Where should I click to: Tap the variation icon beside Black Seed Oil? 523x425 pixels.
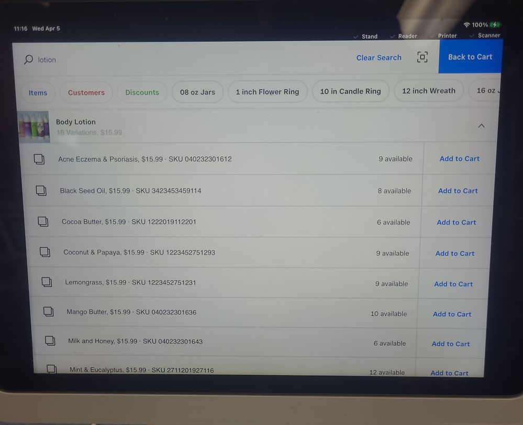41,191
